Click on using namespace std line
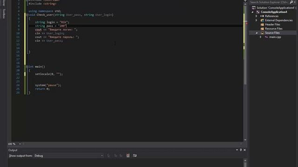The height and width of the screenshot is (167, 298). (45, 11)
